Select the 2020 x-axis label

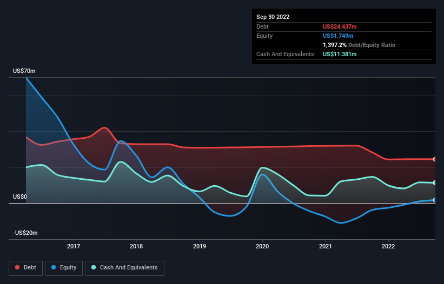pos(262,246)
